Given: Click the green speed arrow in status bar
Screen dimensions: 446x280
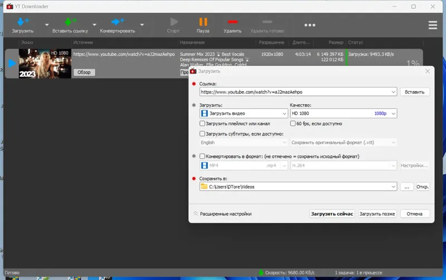Looking at the screenshot, I should coord(261,273).
